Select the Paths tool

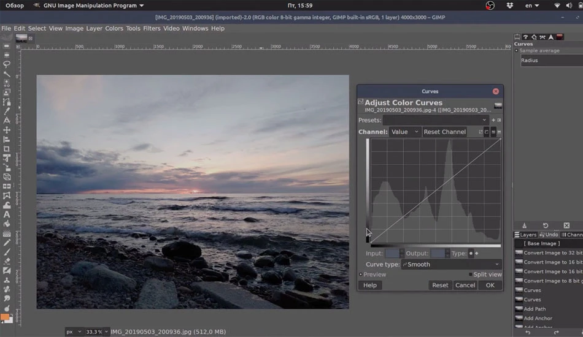point(7,102)
